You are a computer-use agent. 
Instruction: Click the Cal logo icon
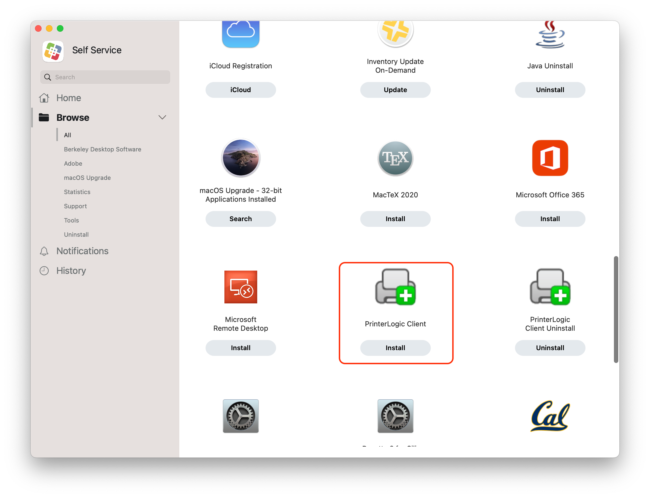coord(550,416)
